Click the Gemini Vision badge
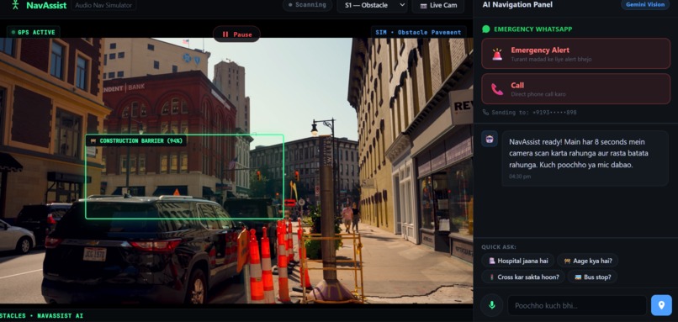 tap(645, 5)
